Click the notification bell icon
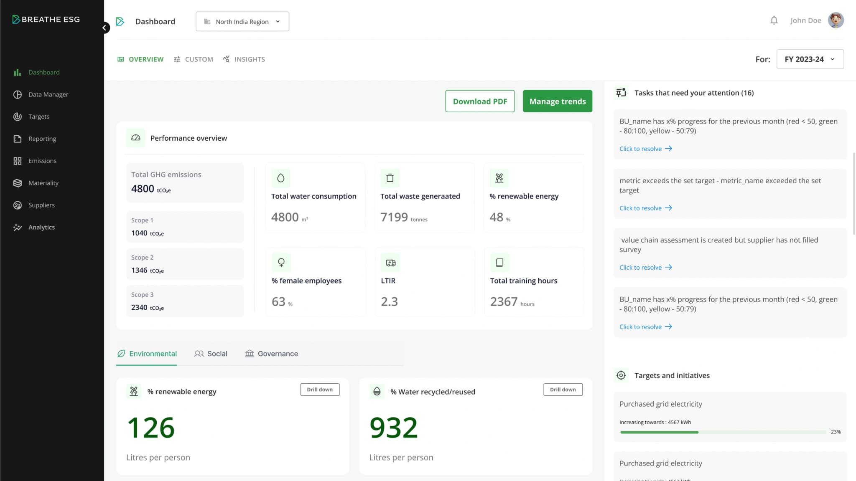Screen dimensions: 856x481 774,20
